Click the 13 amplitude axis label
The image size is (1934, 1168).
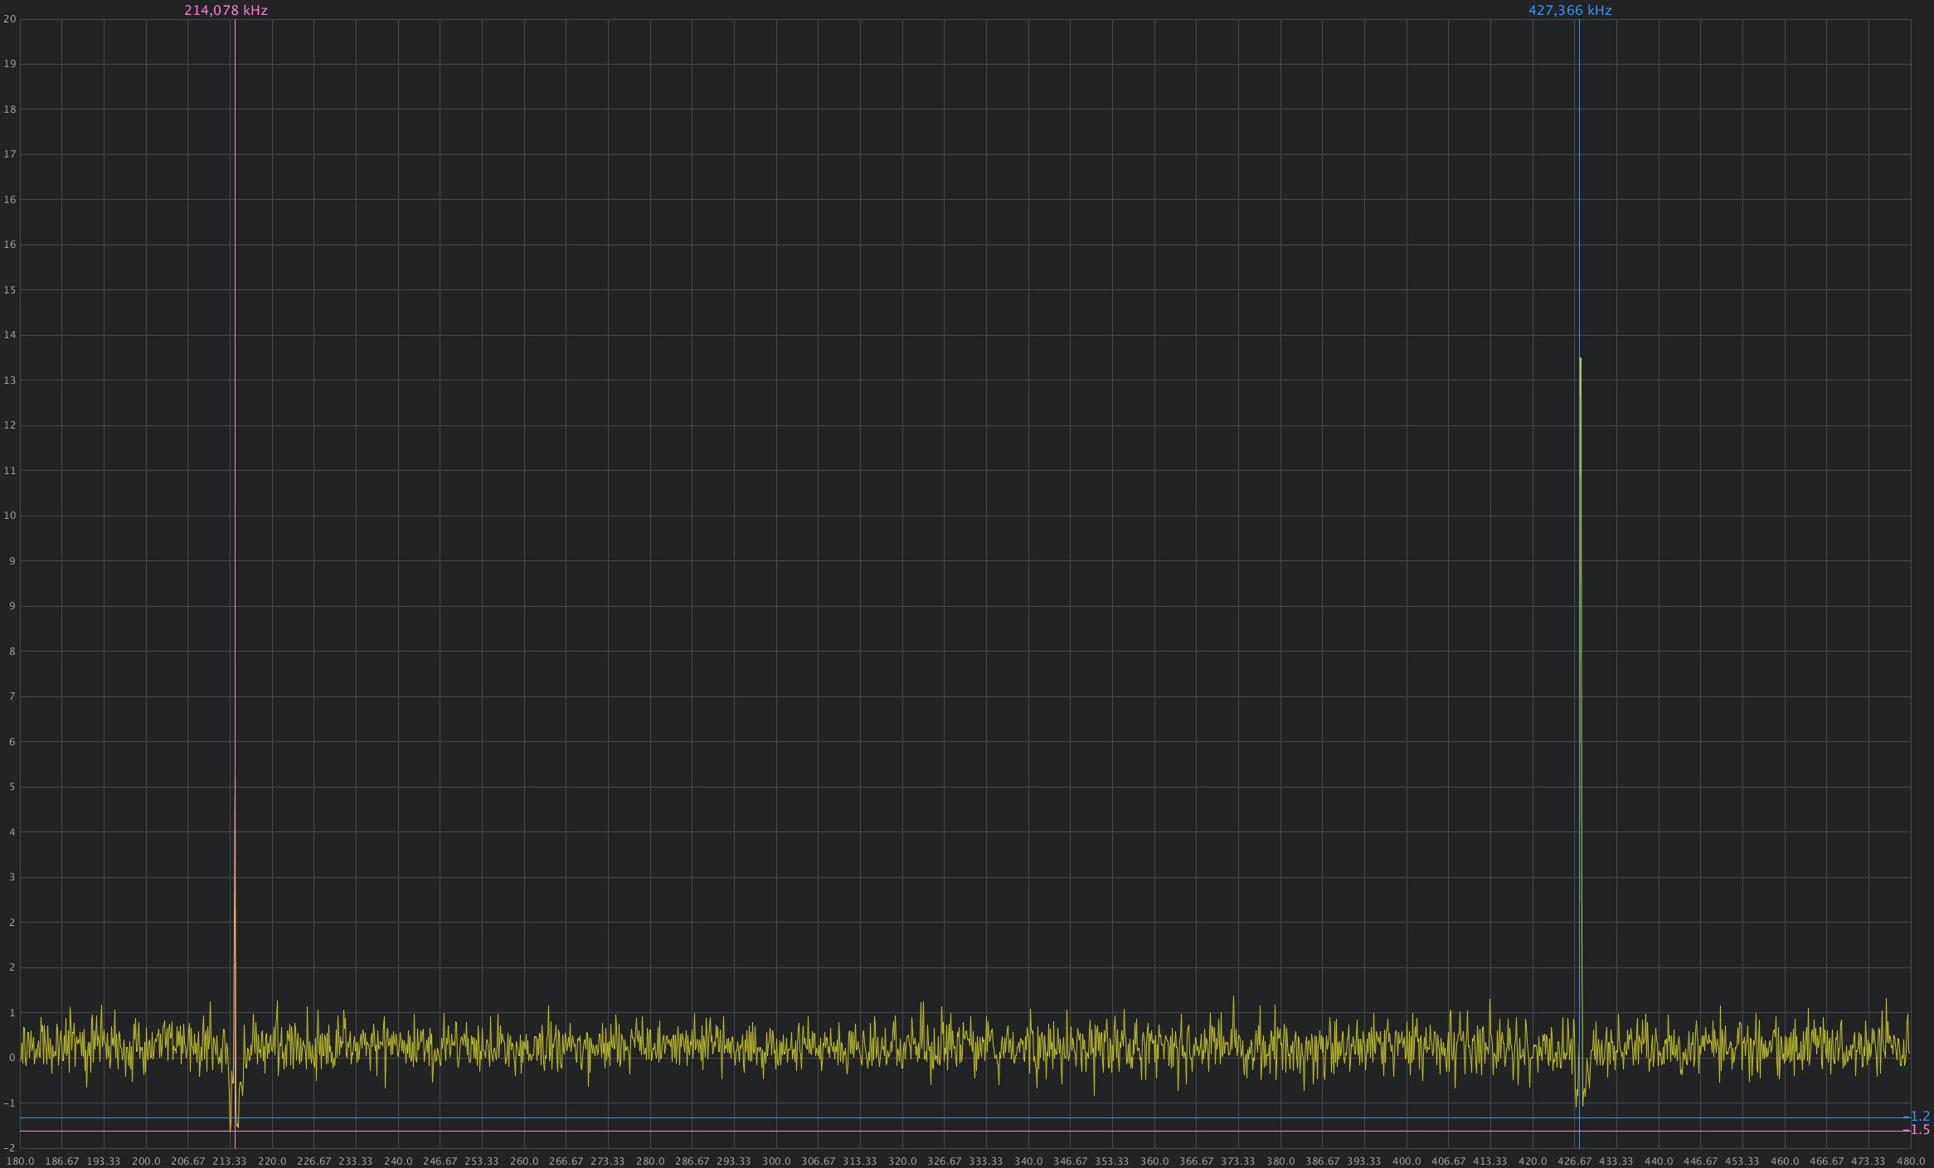(x=10, y=380)
